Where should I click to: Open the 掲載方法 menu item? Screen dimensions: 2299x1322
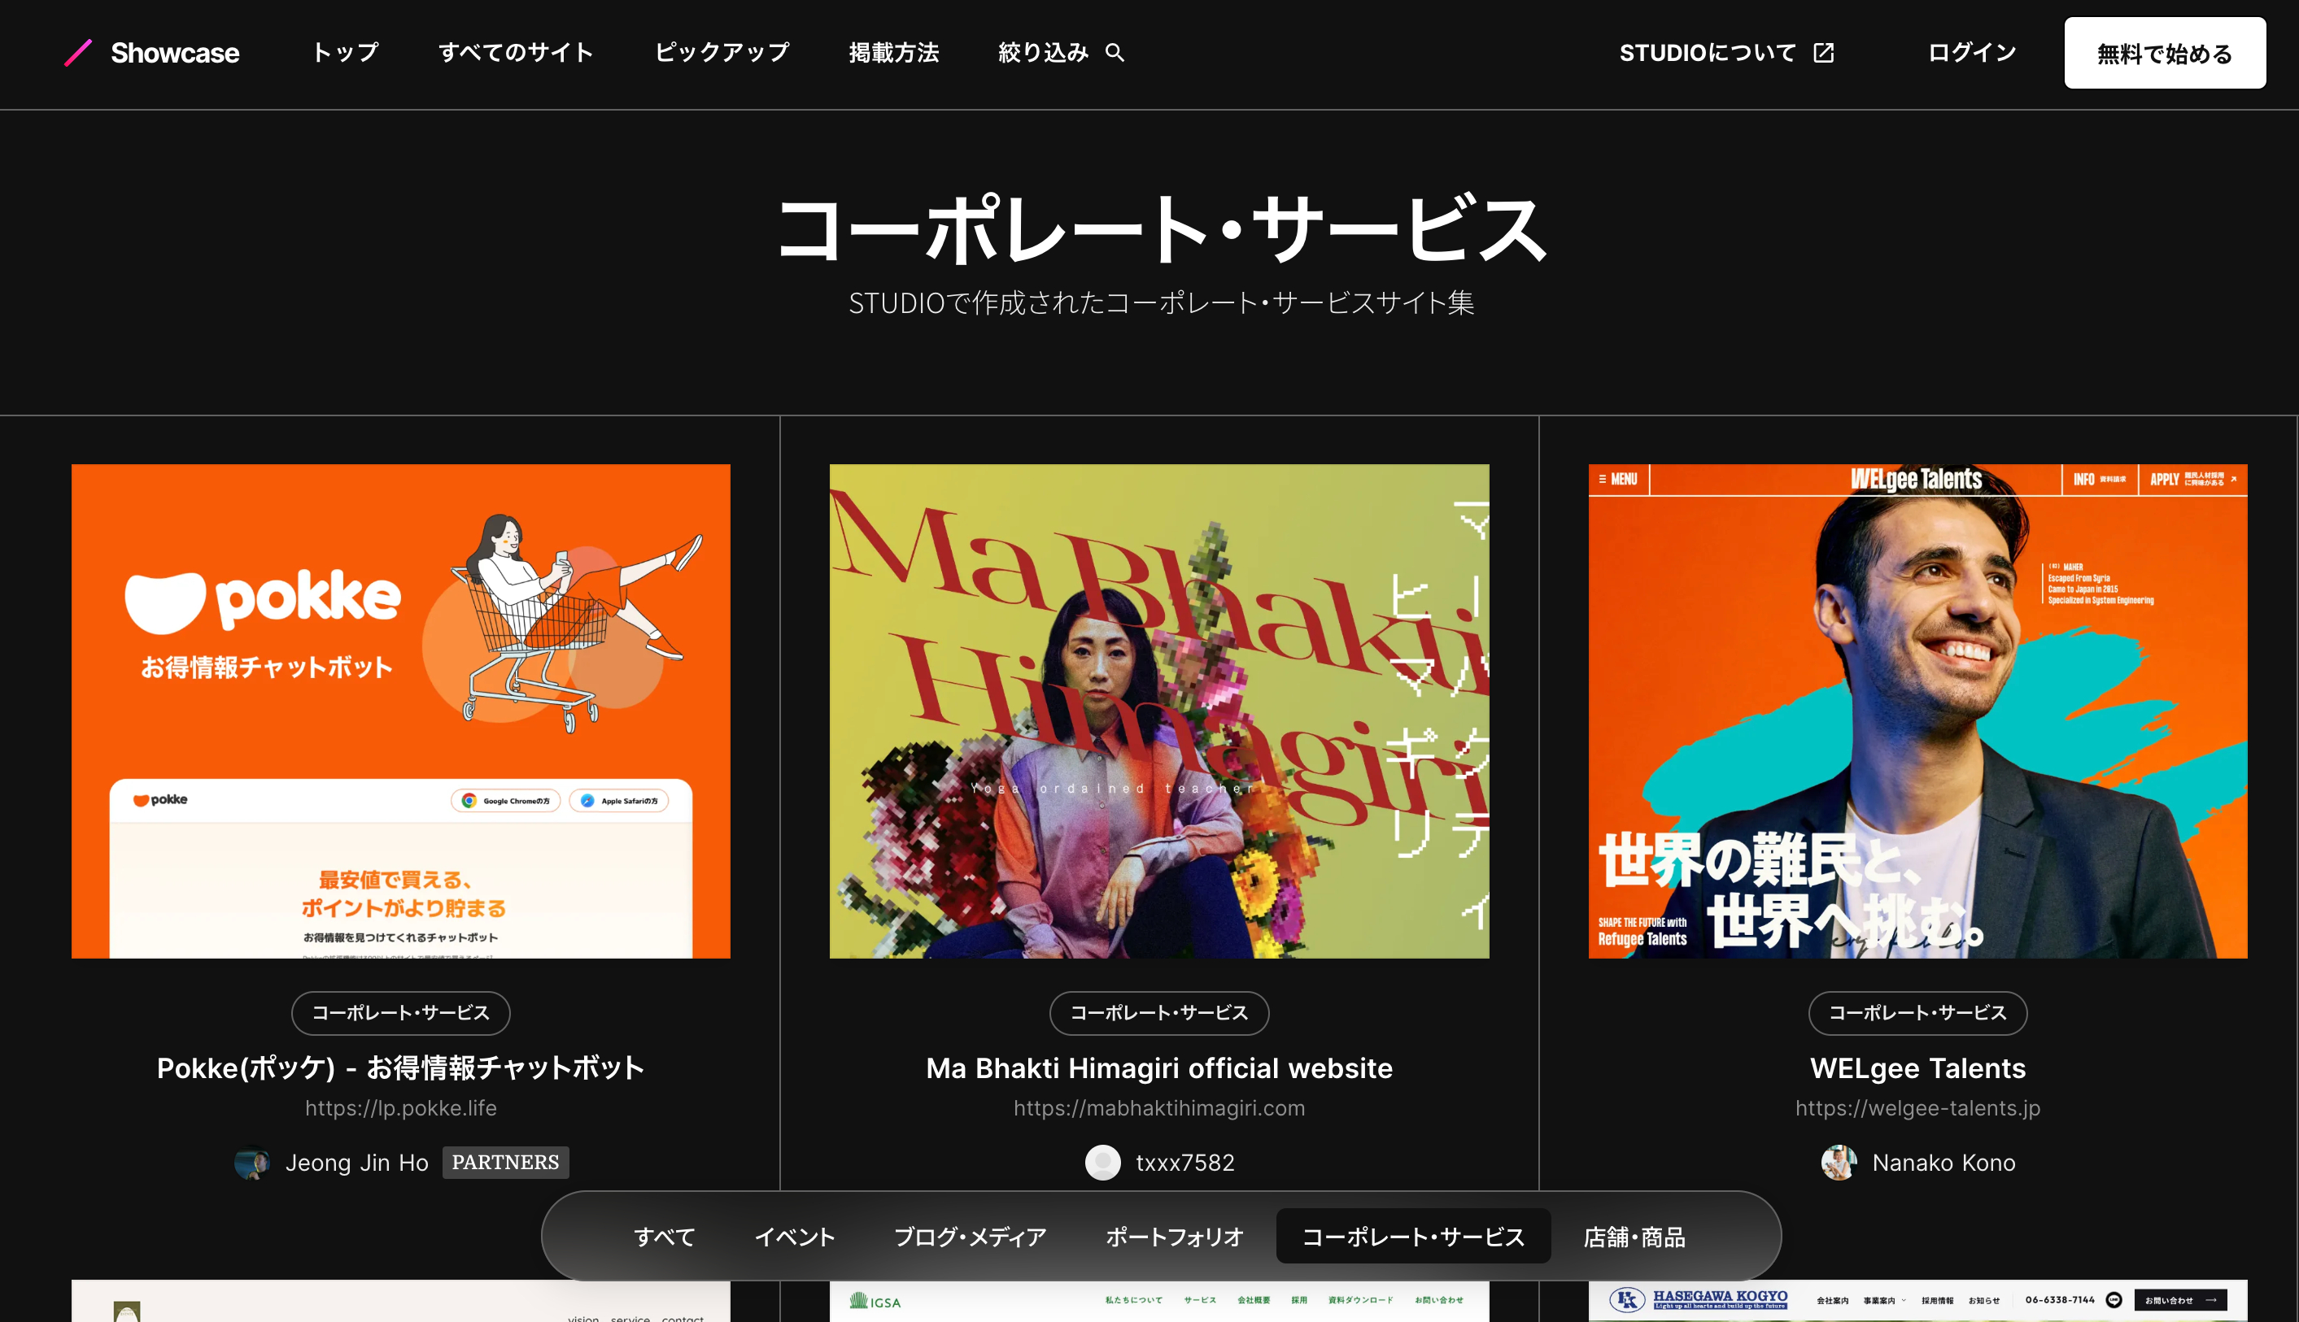894,53
